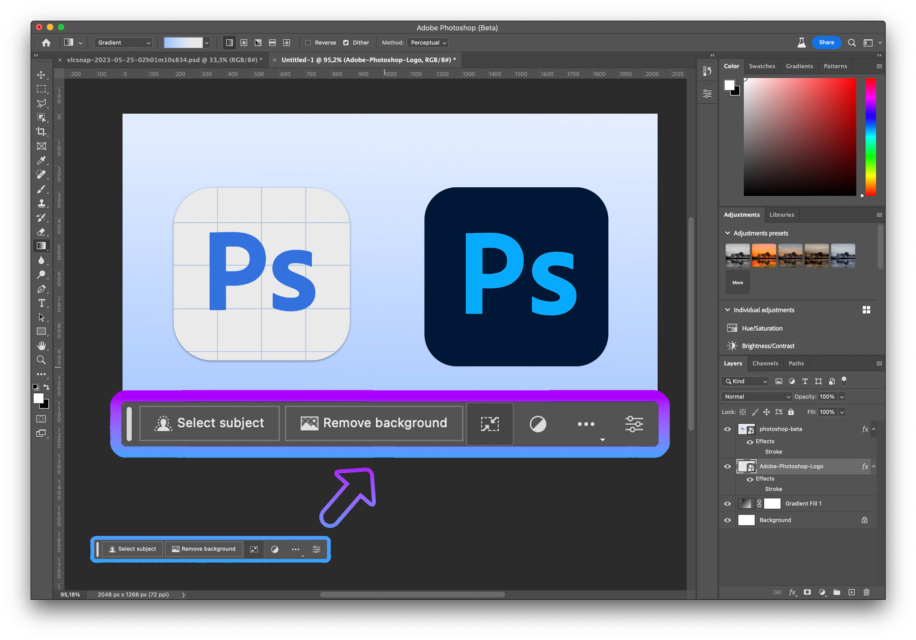Select the Dodge tool
Image resolution: width=916 pixels, height=640 pixels.
[x=41, y=274]
